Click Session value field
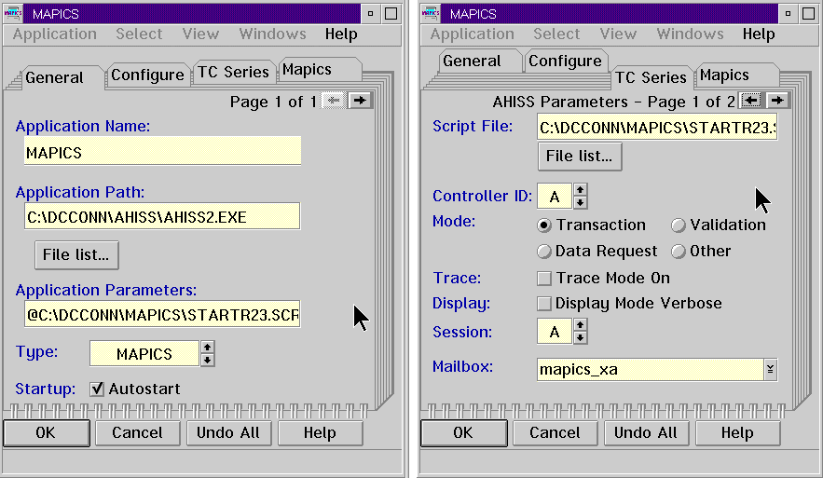The height and width of the screenshot is (478, 823). click(x=555, y=332)
